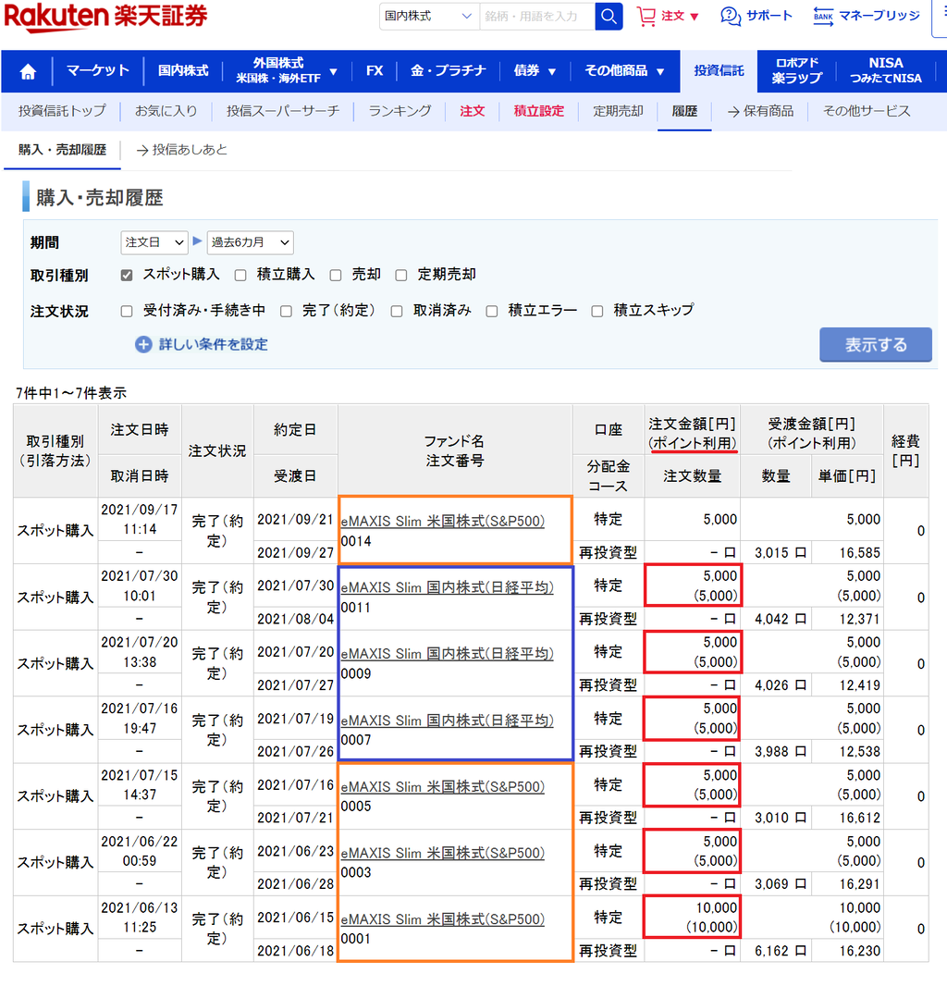Open 注文日 period type dropdown
947x986 pixels.
(x=154, y=242)
